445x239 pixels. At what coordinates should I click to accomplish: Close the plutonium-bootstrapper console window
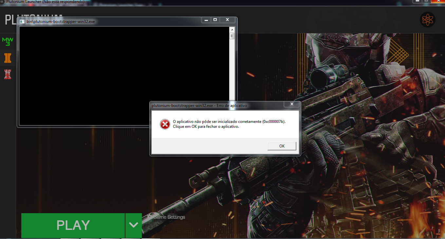click(x=227, y=20)
